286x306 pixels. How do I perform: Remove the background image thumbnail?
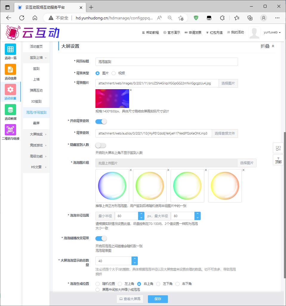point(131,90)
